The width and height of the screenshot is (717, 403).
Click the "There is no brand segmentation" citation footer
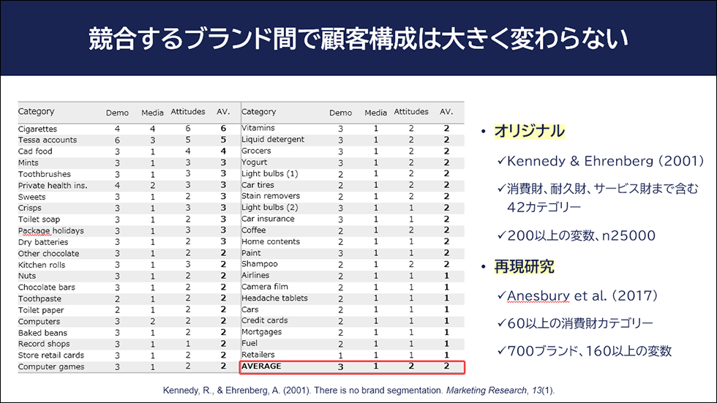(379, 391)
